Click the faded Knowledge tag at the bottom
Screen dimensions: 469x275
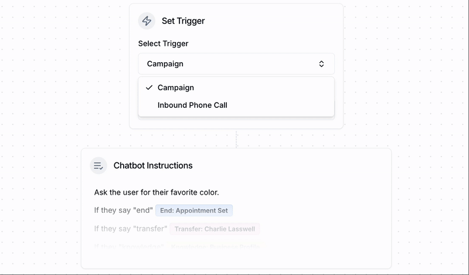pos(216,246)
